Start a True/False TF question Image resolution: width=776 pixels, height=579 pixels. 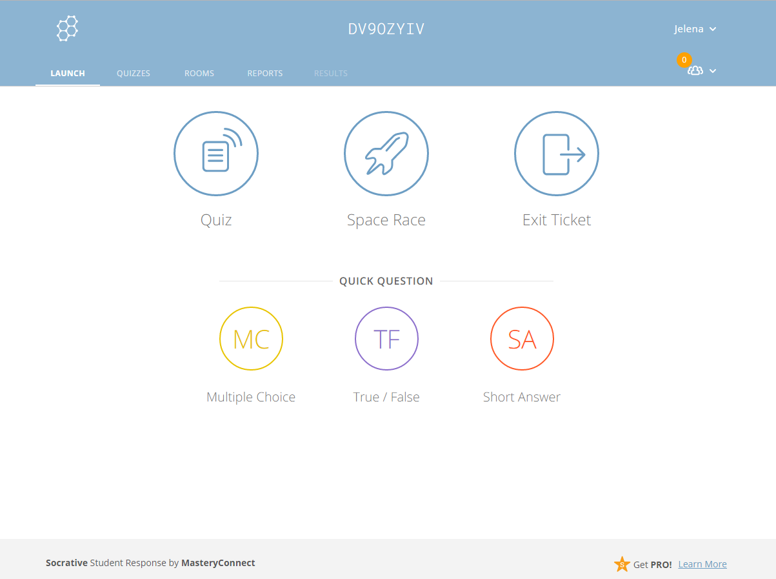(386, 339)
